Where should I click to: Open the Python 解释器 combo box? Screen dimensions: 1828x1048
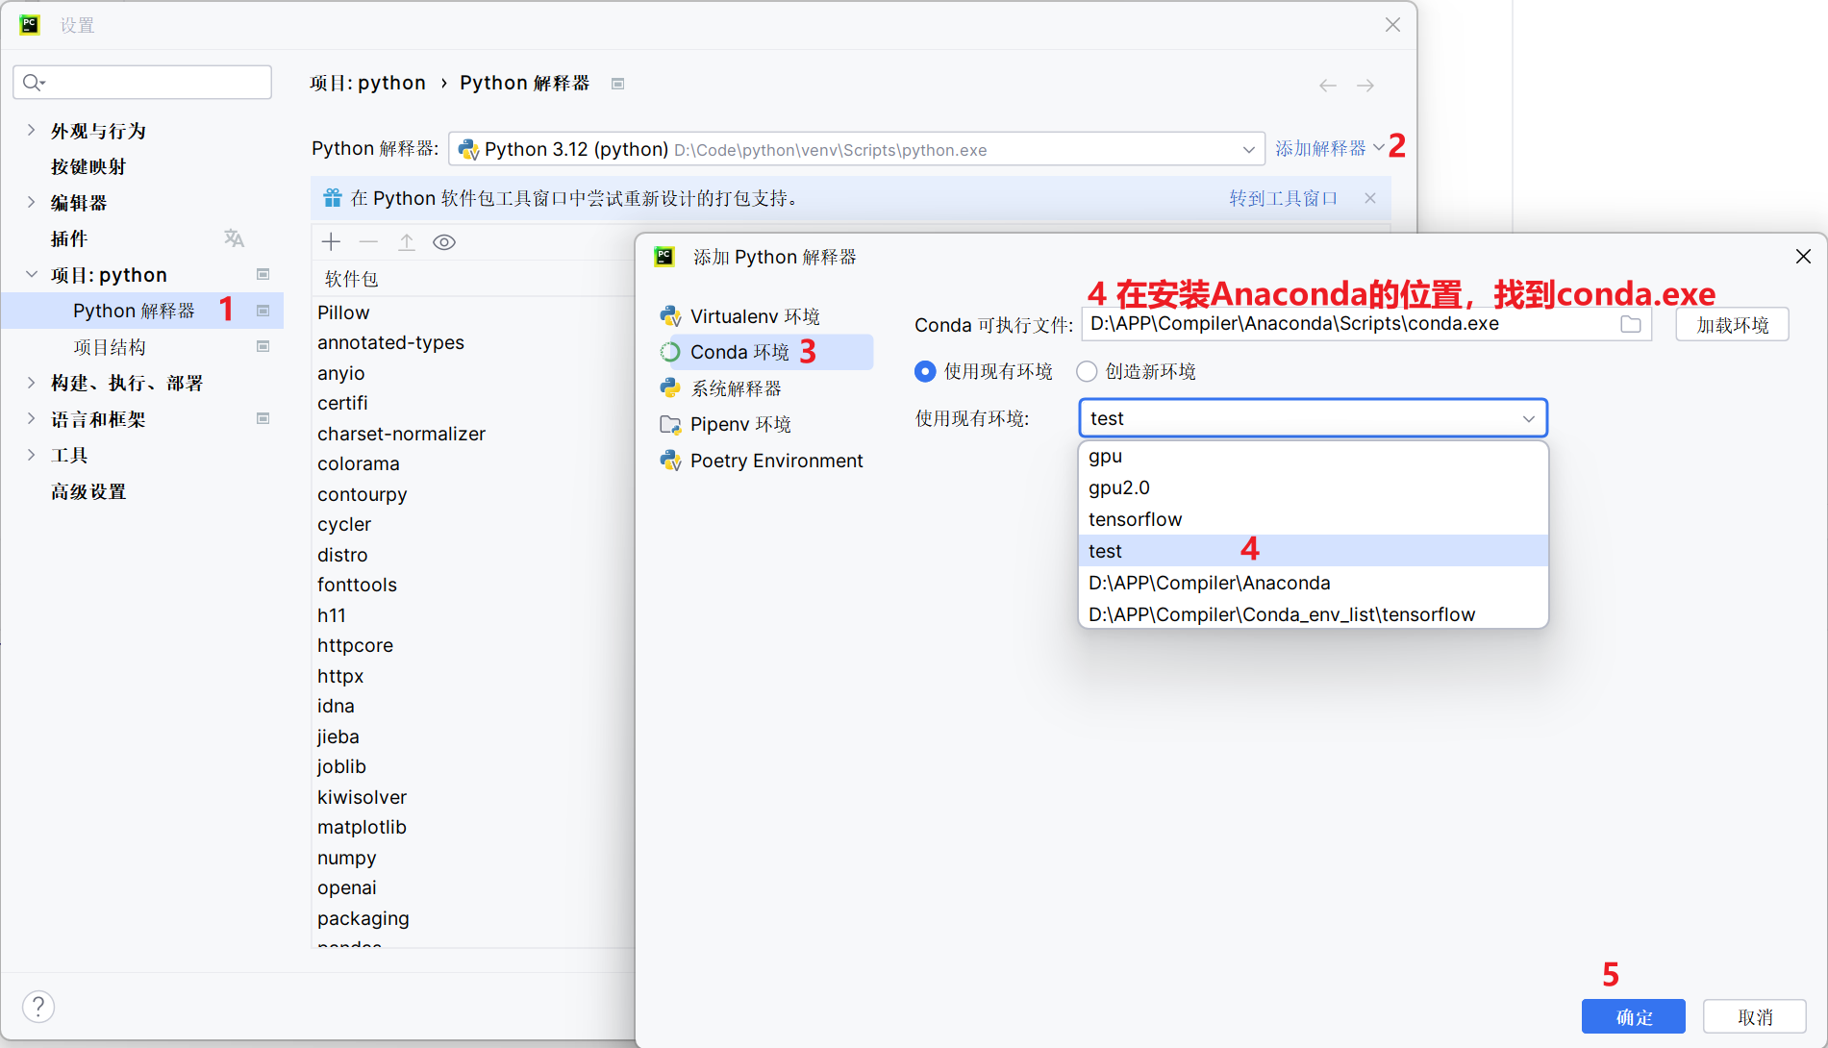pyautogui.click(x=856, y=149)
